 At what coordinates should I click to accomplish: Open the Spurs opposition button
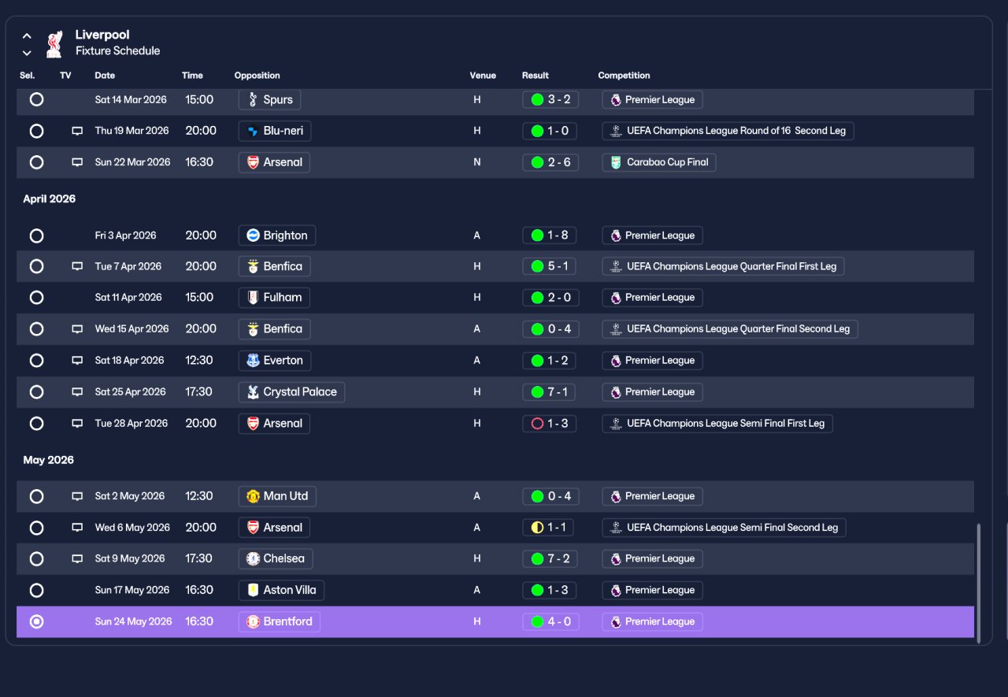pyautogui.click(x=269, y=100)
